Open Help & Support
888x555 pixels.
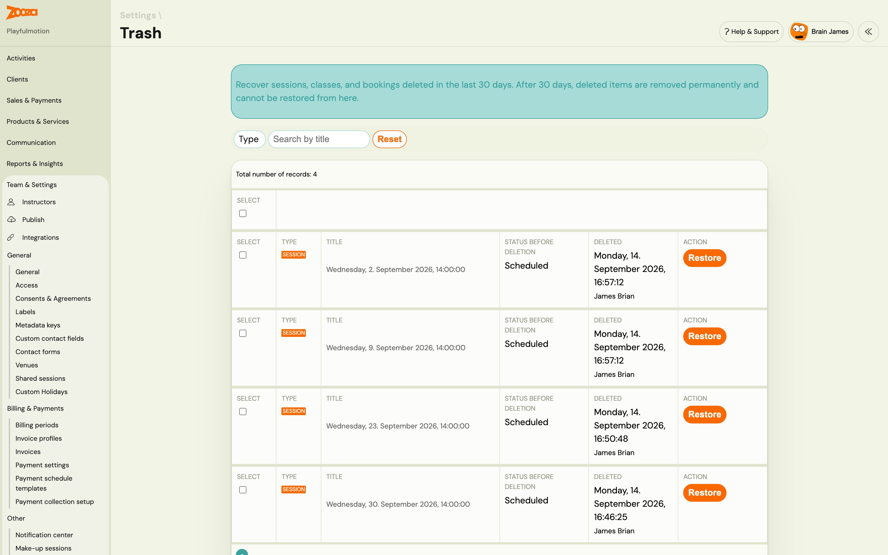[751, 32]
